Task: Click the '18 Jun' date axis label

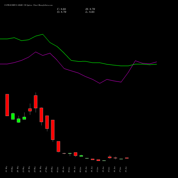Action: pos(126,169)
